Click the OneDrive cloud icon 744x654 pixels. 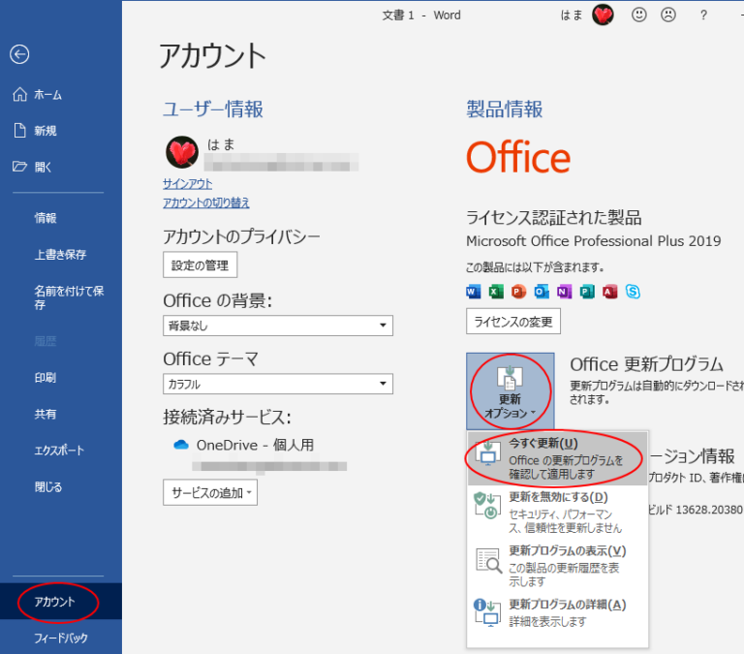pos(180,445)
